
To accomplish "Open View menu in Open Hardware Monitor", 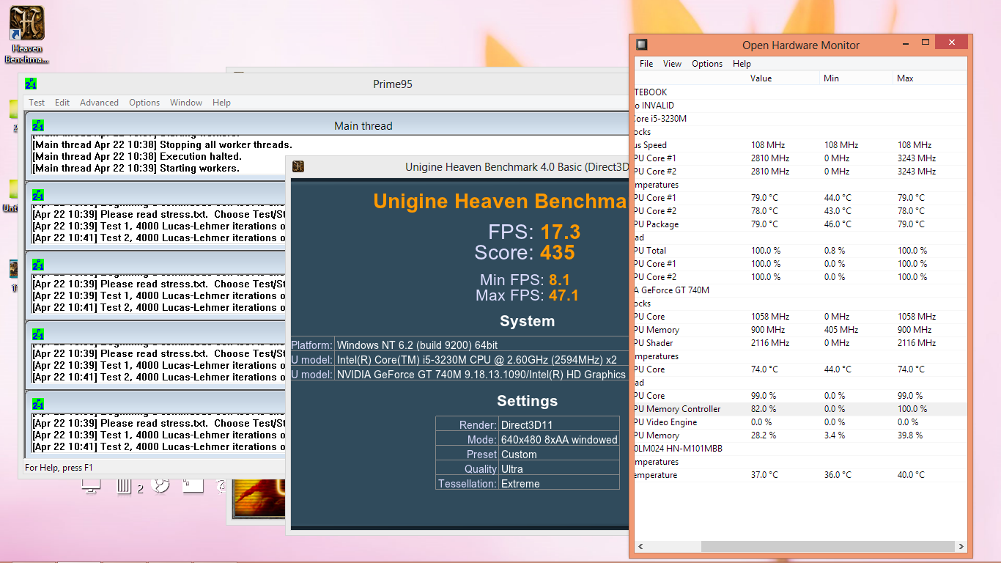I will 672,64.
